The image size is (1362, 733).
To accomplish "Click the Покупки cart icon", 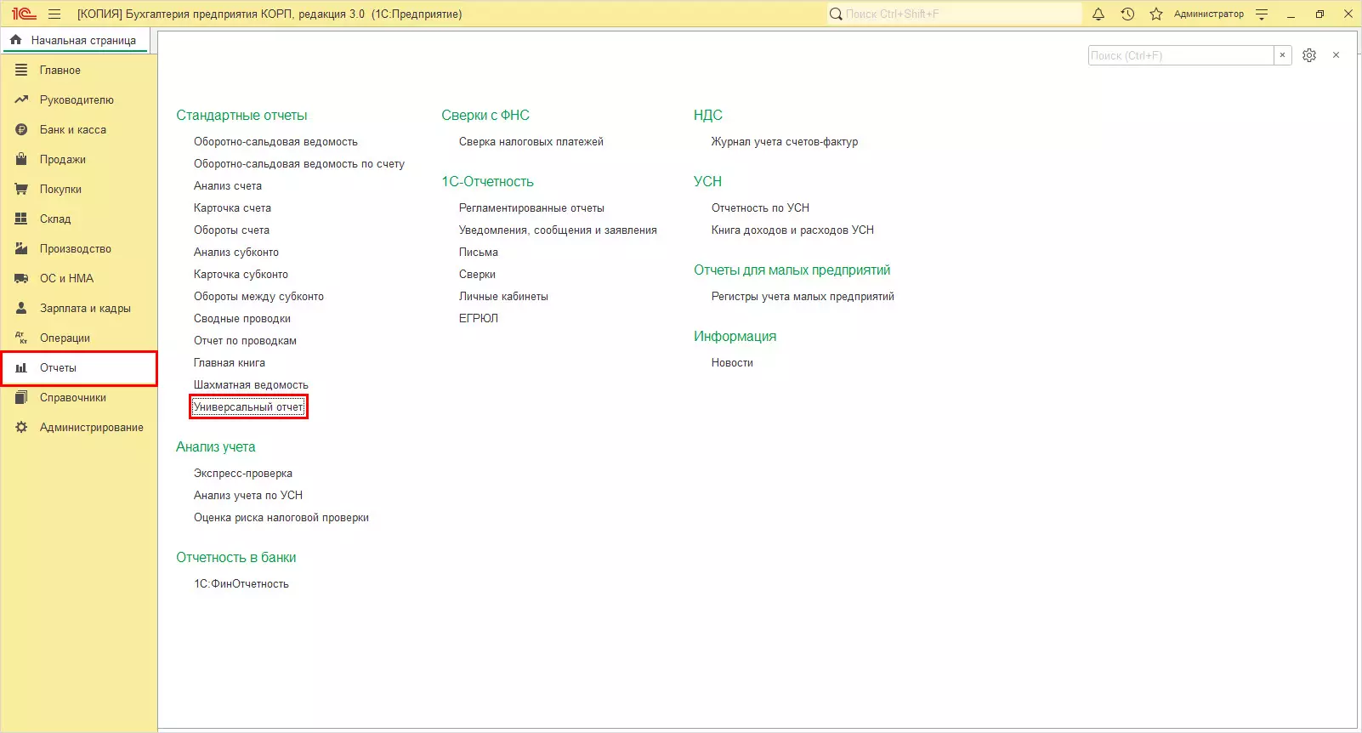I will (21, 189).
